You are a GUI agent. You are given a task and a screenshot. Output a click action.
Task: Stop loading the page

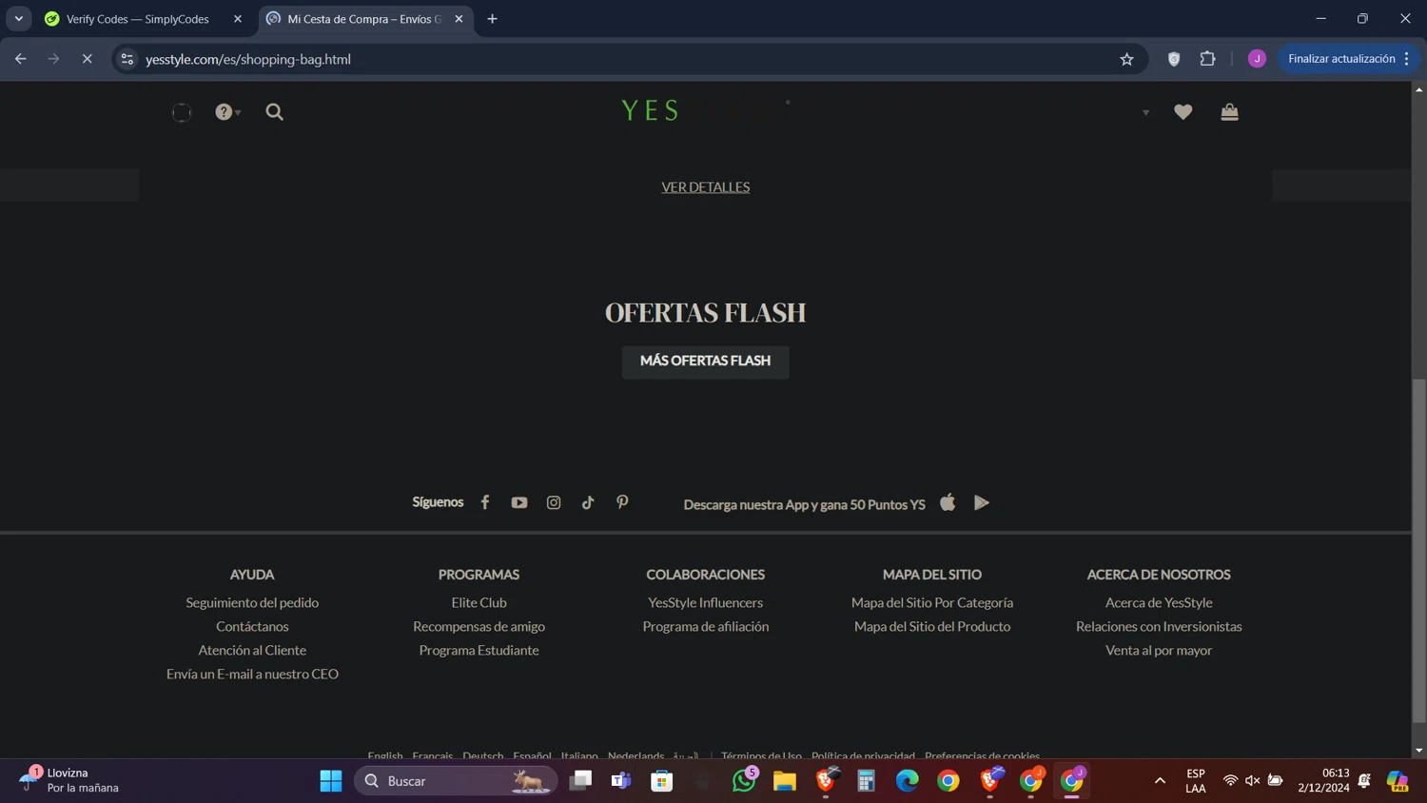[x=87, y=59]
